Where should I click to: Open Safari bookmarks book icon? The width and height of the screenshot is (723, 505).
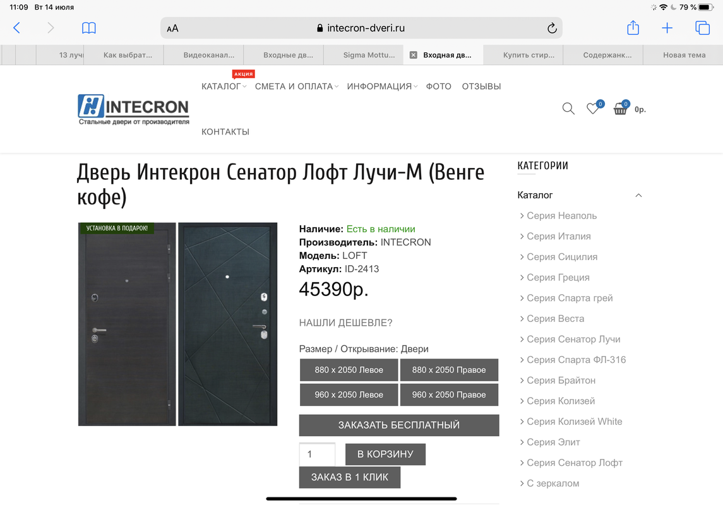point(88,28)
